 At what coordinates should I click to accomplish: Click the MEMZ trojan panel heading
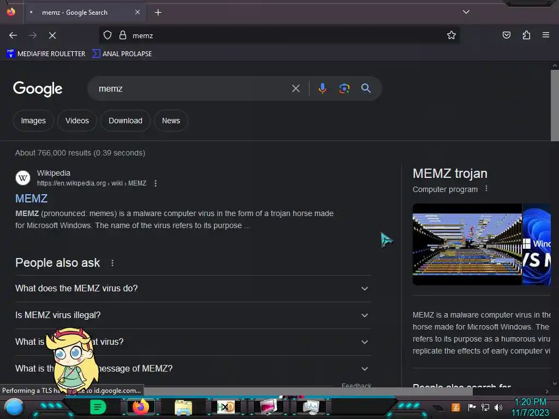tap(450, 173)
